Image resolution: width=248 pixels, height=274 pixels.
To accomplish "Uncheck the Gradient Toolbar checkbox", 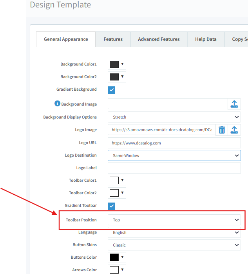I will (112, 206).
